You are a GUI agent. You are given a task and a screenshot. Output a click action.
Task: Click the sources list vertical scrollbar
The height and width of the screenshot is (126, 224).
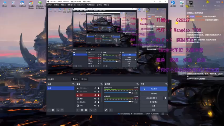tap(102, 94)
